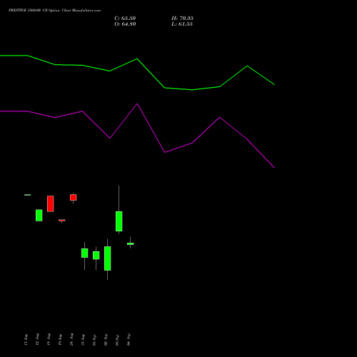
Task: Select the '31 Aug' date axis label
Action: pos(83,340)
